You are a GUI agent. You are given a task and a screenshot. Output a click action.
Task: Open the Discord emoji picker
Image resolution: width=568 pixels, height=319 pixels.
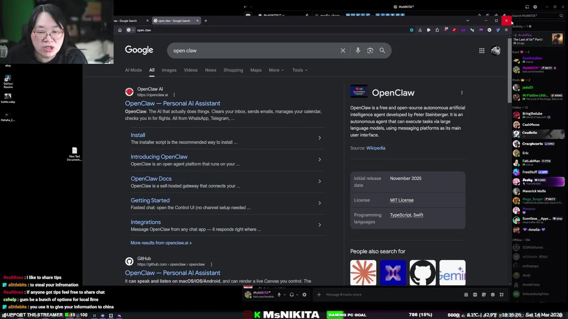pos(493,295)
